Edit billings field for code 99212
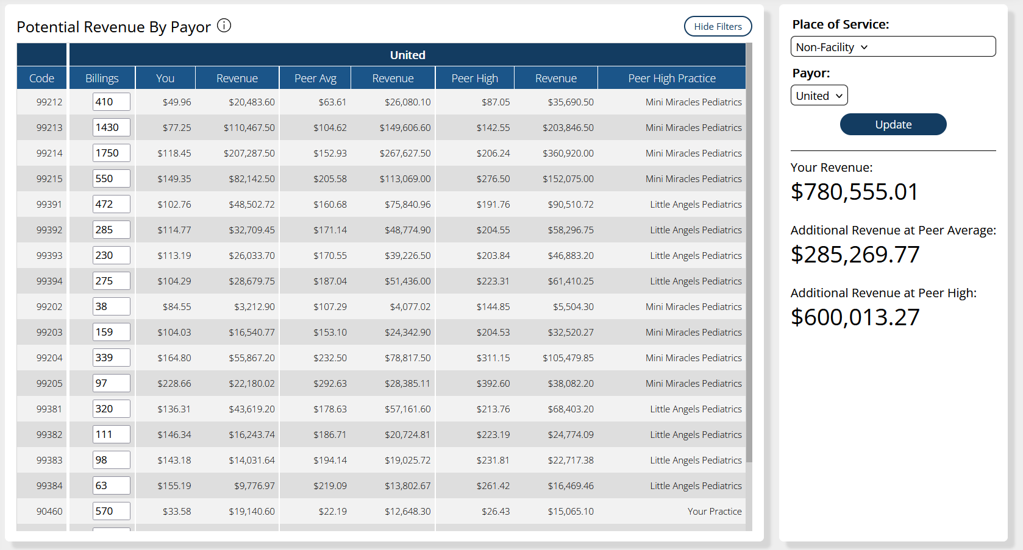 coord(111,102)
